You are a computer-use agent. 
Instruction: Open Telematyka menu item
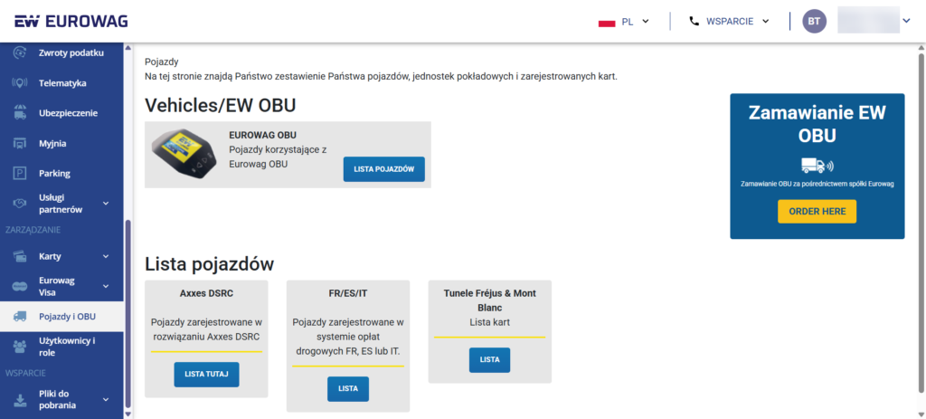pos(61,83)
